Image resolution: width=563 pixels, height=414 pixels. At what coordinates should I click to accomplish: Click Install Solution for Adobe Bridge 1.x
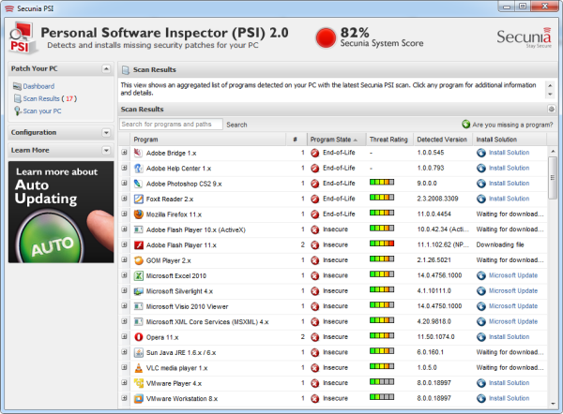(x=509, y=153)
